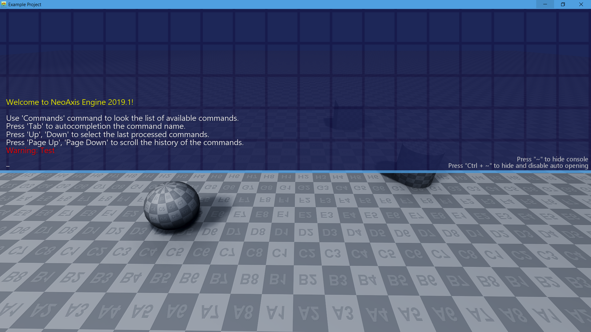Click the 'Commands' command help line
The image size is (591, 332).
[122, 118]
